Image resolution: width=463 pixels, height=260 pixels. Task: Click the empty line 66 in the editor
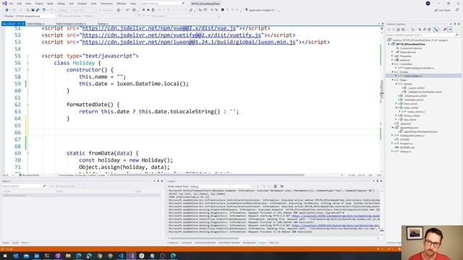click(x=204, y=133)
